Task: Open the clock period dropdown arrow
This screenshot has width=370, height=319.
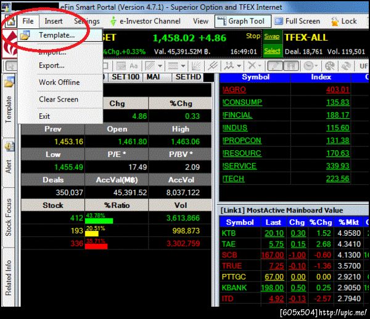Action: 316,67
